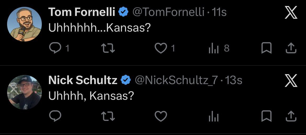Viewport: 306px width, 135px height.
Task: Open the @TomFornelli handle link
Action: click(x=168, y=13)
